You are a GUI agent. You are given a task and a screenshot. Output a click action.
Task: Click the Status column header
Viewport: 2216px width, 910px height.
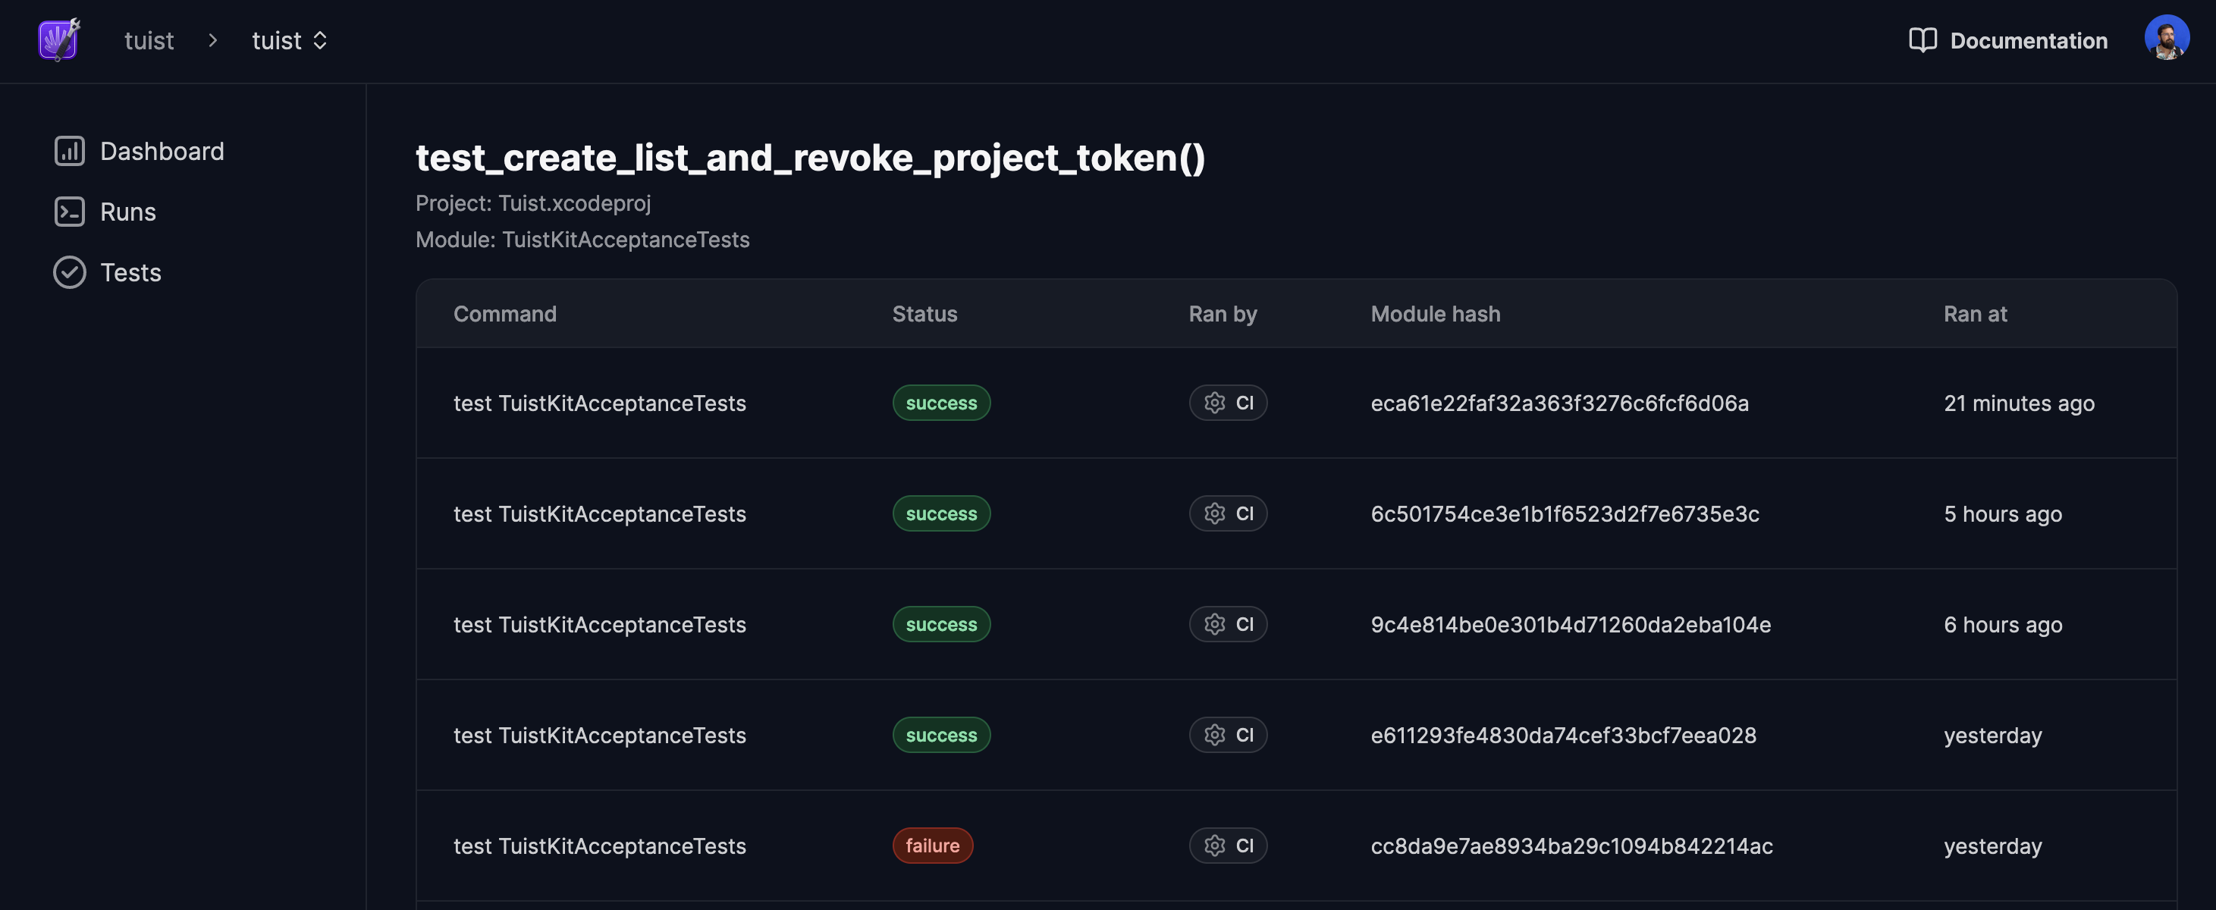point(924,314)
